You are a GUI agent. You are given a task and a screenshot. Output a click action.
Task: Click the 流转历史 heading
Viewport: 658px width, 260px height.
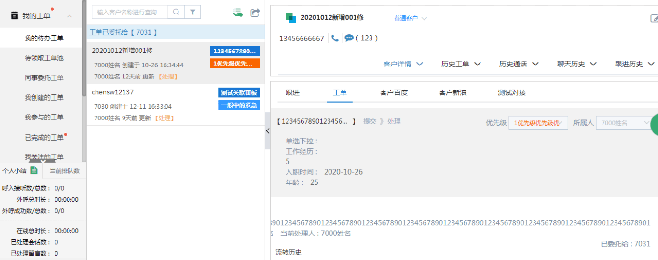click(x=288, y=252)
